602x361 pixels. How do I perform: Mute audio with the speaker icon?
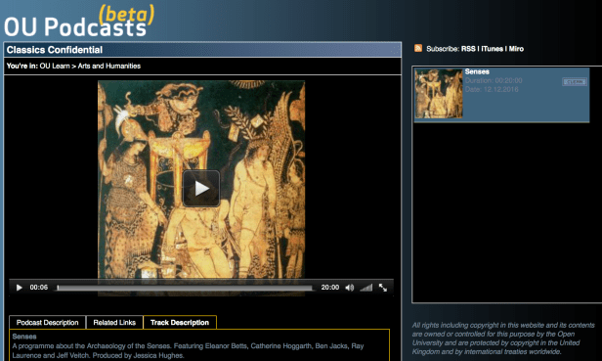tap(350, 288)
